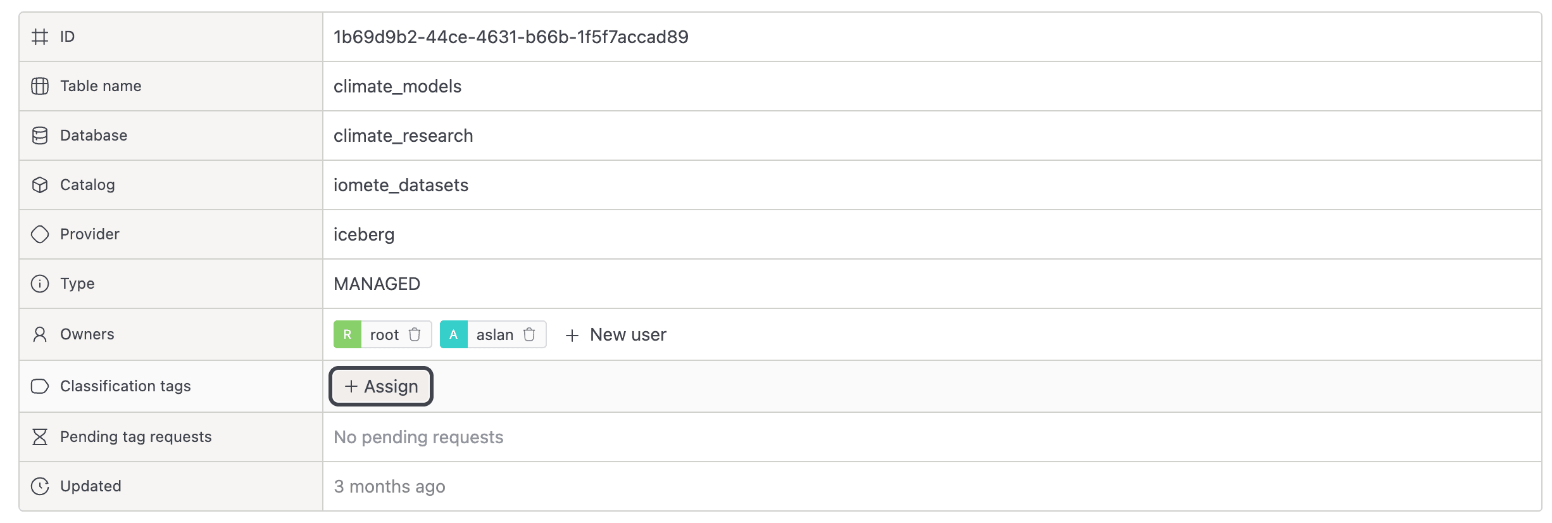Click the tag icon beside Classification tags

coord(40,386)
